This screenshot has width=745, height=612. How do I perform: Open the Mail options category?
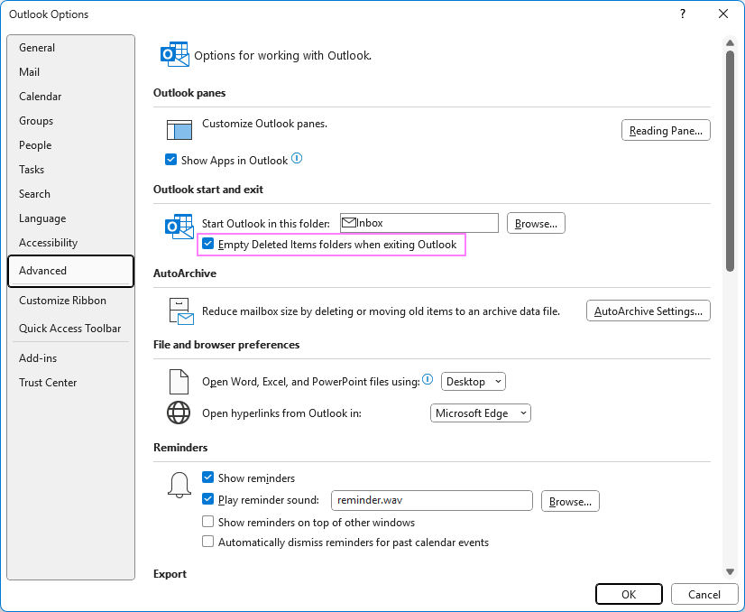[70, 72]
